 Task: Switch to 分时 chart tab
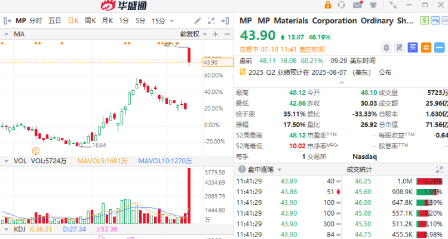point(35,21)
